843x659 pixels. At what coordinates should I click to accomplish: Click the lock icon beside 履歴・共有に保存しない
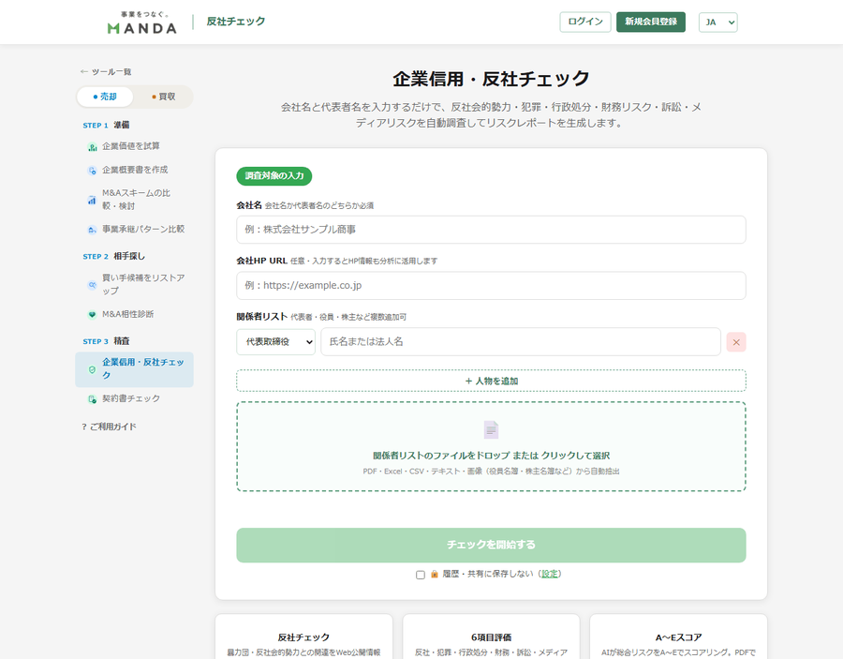[435, 574]
